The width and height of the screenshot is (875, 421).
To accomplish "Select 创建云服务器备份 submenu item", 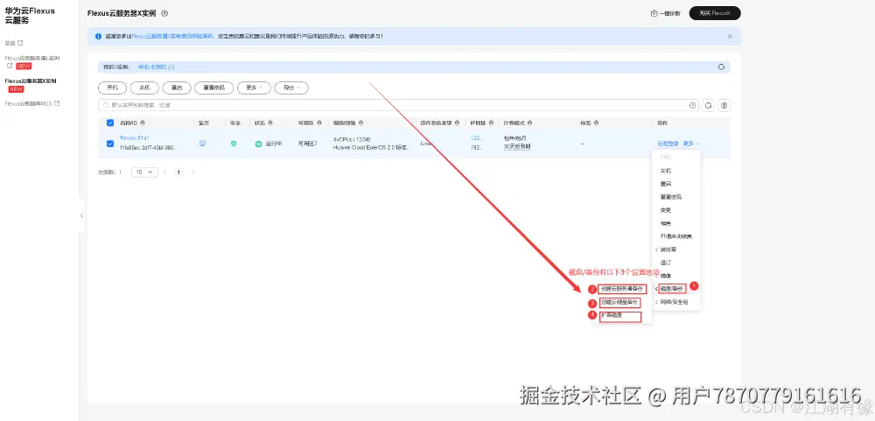I will pyautogui.click(x=622, y=289).
